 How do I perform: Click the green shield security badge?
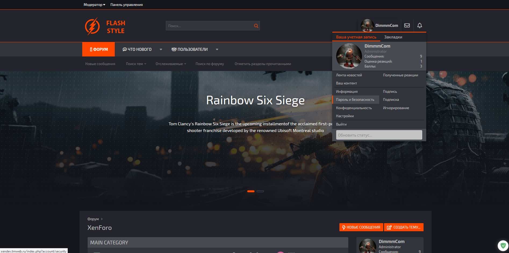click(503, 246)
